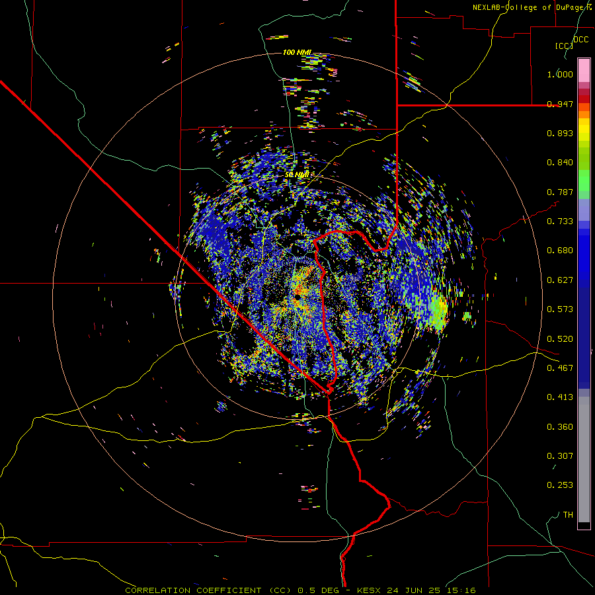The height and width of the screenshot is (595, 595).
Task: Click the 0.733 scale value
Action: (560, 221)
